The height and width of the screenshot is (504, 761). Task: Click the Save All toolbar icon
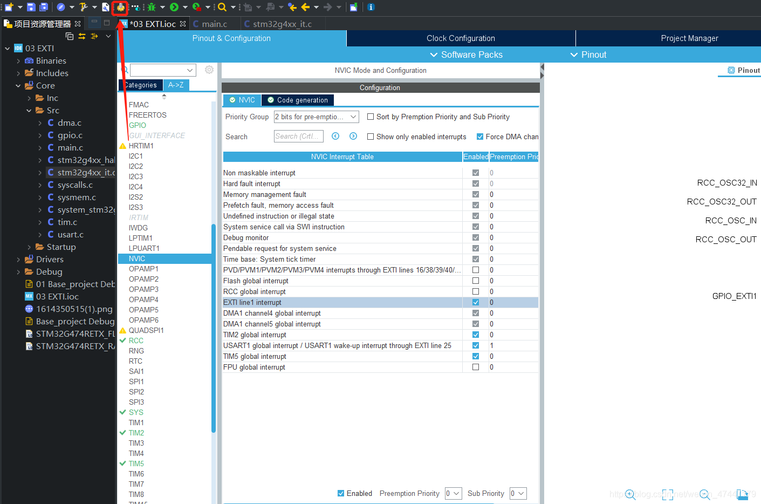[44, 7]
